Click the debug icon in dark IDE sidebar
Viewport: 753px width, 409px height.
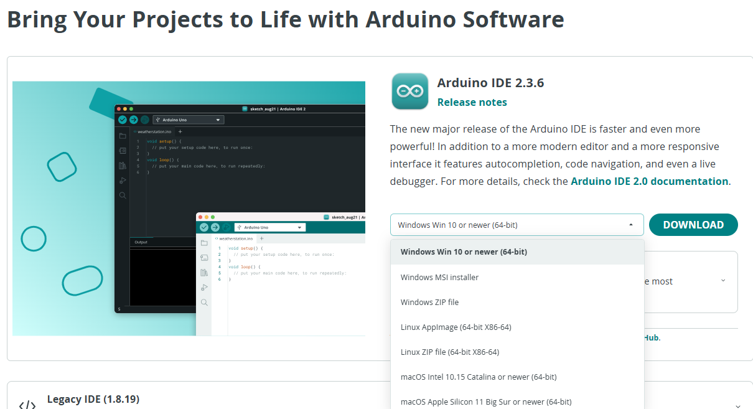(x=123, y=181)
